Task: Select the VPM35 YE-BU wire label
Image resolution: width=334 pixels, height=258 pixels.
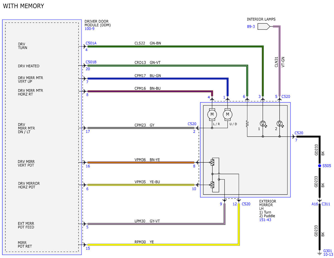Action: click(x=147, y=182)
